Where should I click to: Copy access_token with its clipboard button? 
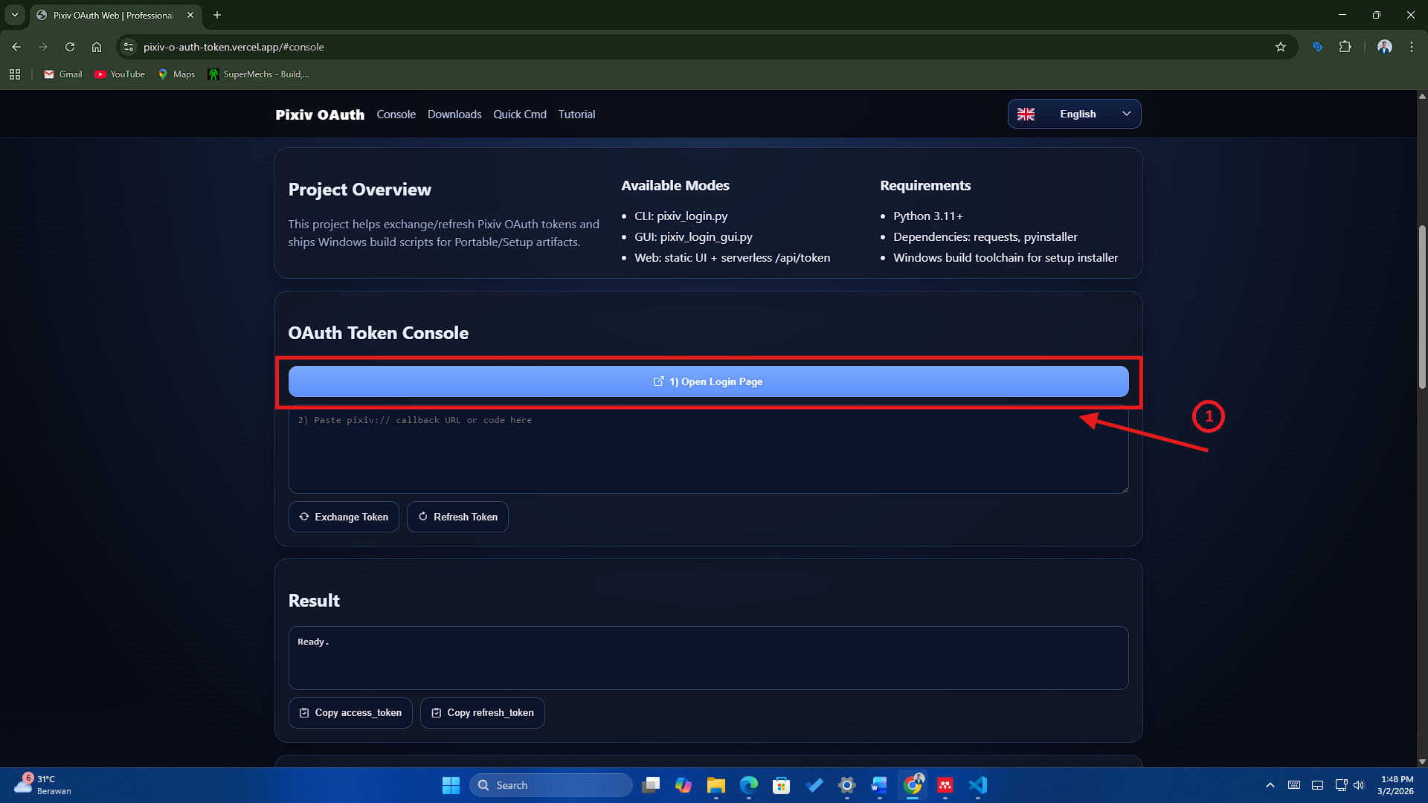click(x=350, y=712)
